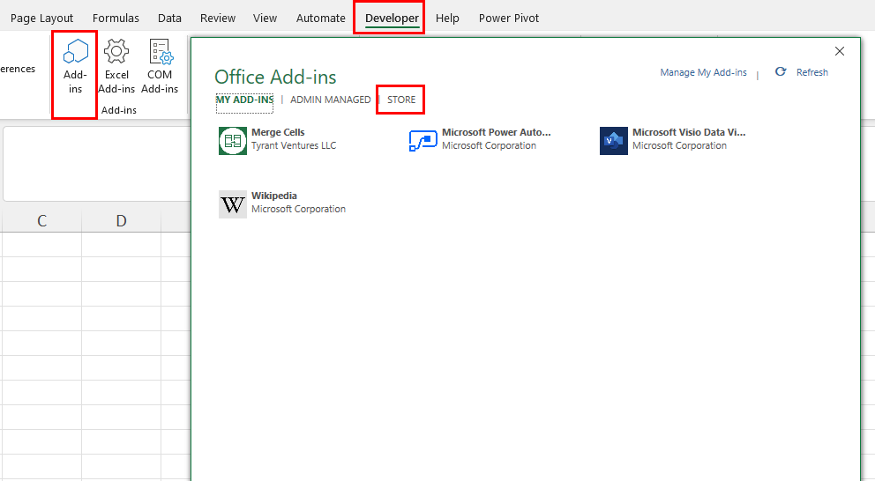
Task: Open the Power Pivot tab
Action: coord(509,18)
